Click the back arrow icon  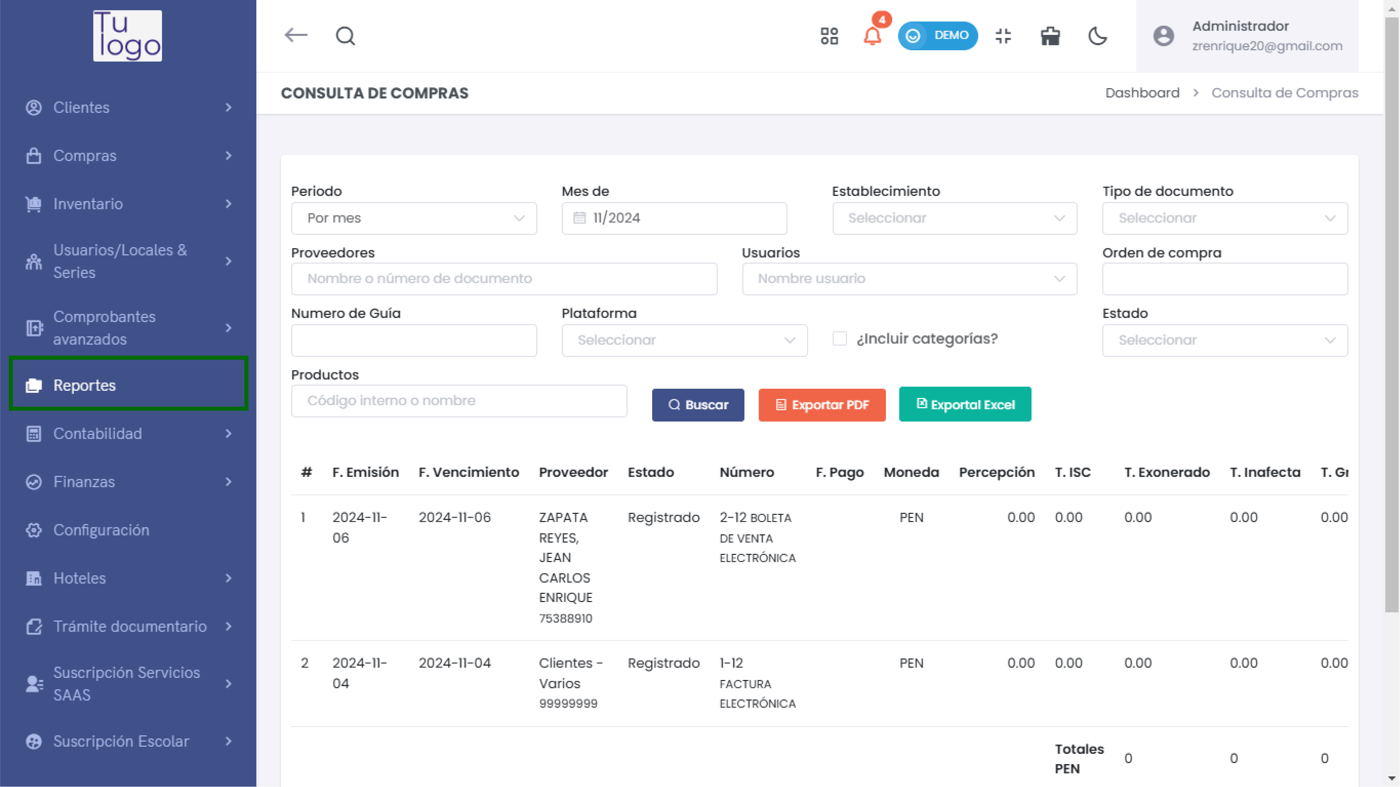click(x=296, y=35)
